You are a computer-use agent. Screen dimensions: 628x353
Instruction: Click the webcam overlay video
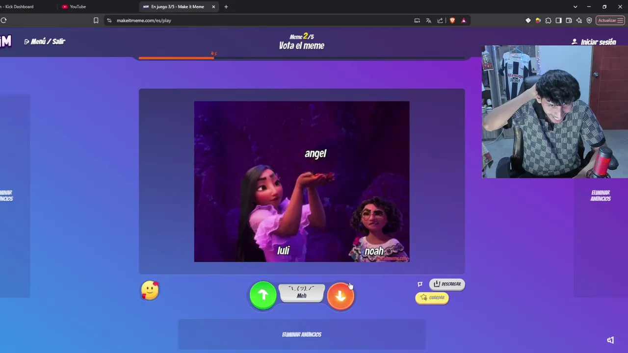click(555, 112)
